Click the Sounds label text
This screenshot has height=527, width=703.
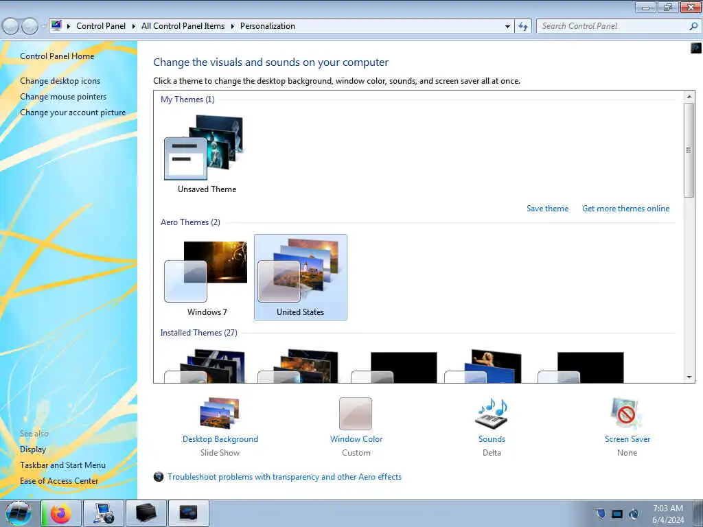pyautogui.click(x=492, y=439)
